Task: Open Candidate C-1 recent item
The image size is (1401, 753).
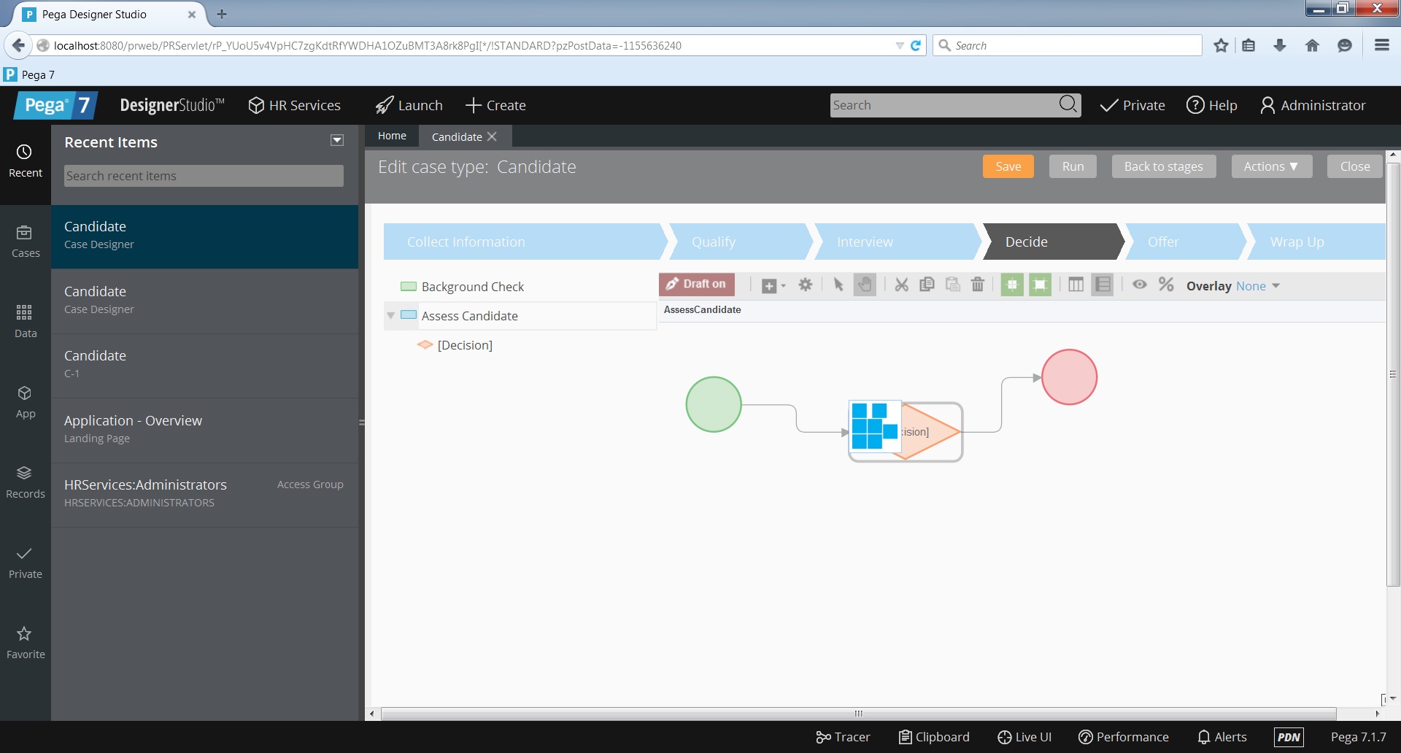Action: (x=204, y=366)
